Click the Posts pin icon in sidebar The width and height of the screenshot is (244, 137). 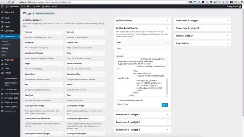[x=2, y=18]
